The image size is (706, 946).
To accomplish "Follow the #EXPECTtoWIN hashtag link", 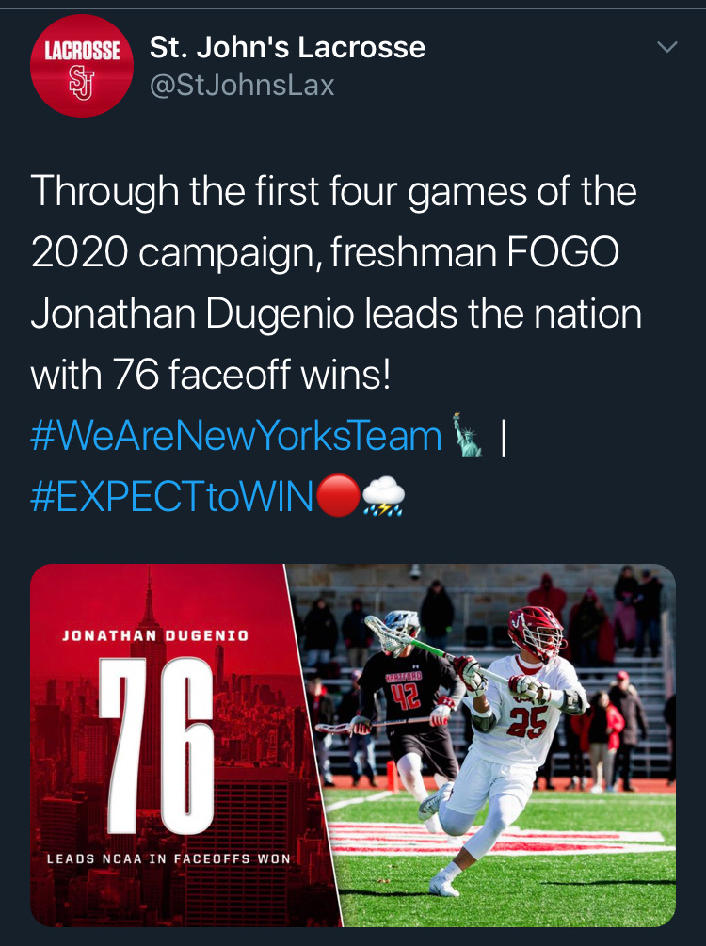I will coord(171,498).
